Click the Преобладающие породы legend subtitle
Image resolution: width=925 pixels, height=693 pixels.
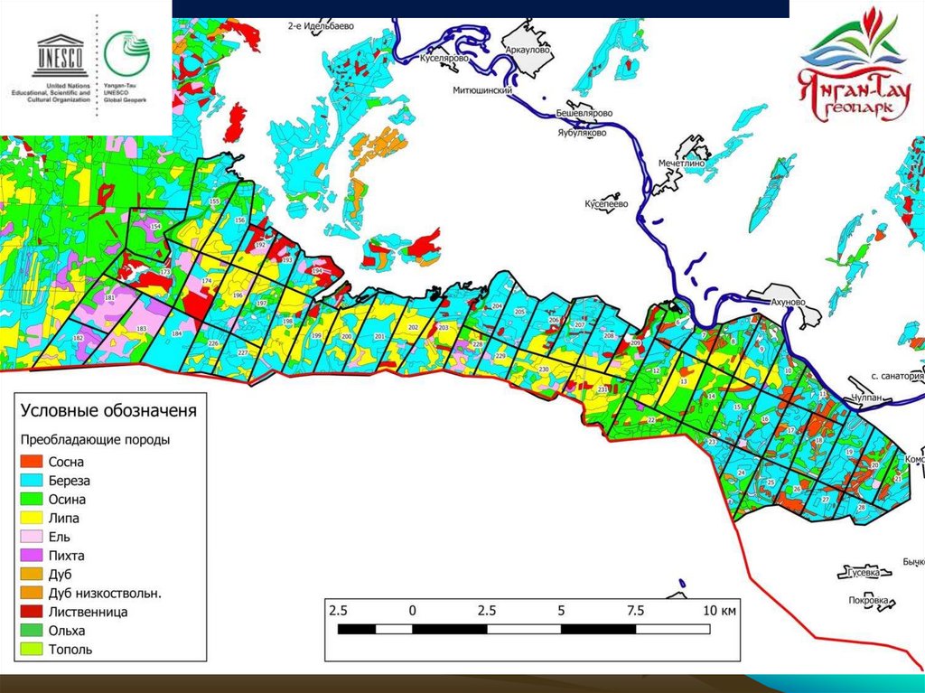pyautogui.click(x=96, y=440)
